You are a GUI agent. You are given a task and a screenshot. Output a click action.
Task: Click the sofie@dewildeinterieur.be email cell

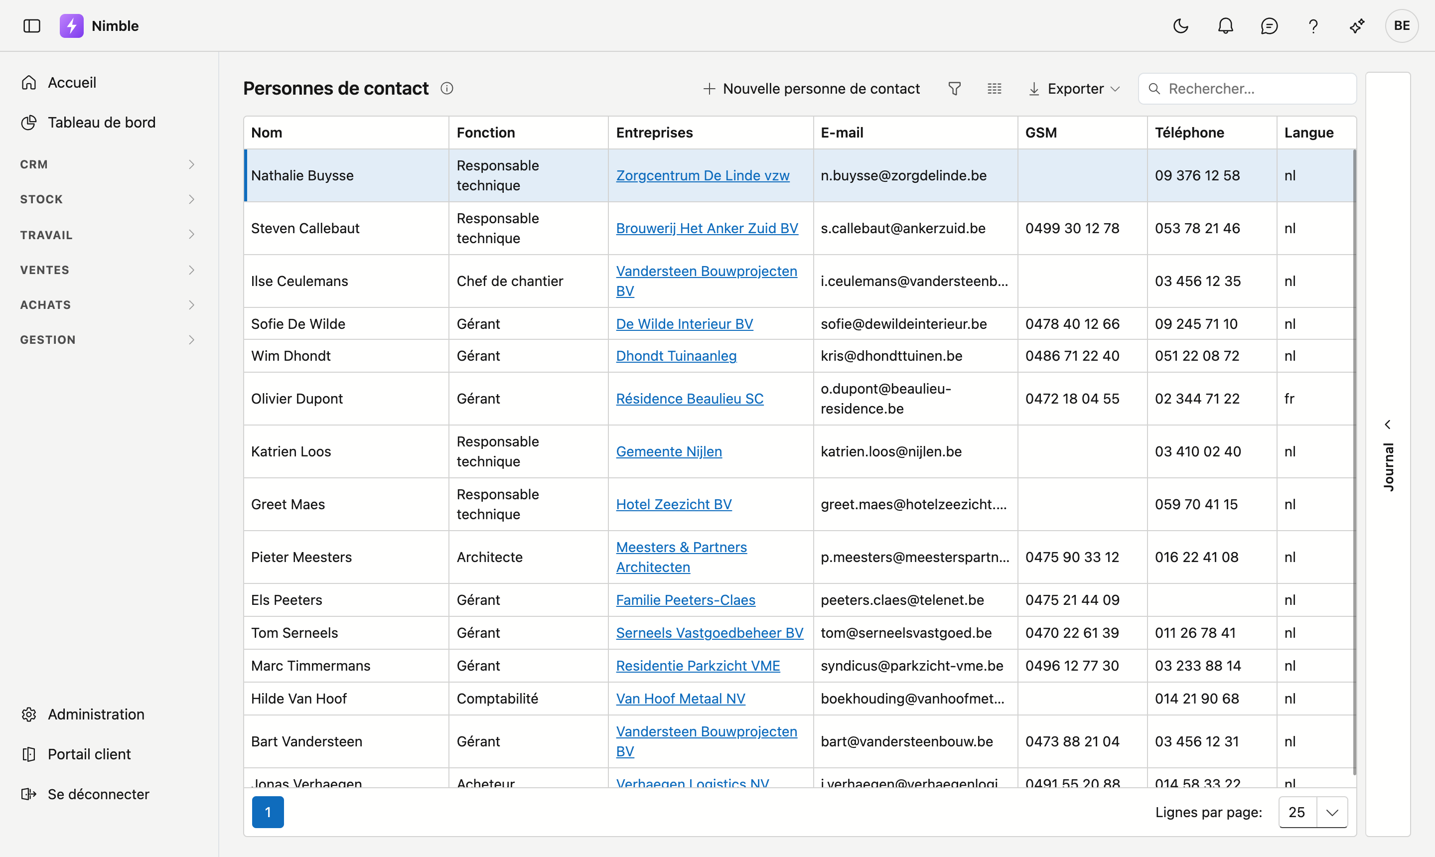pyautogui.click(x=915, y=324)
